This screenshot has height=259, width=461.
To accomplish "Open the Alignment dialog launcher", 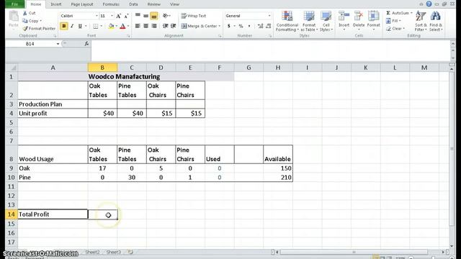I will [220, 36].
